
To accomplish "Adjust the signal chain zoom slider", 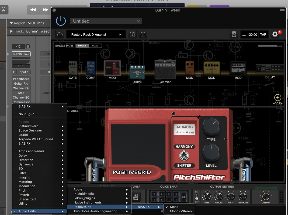I will [x=270, y=46].
